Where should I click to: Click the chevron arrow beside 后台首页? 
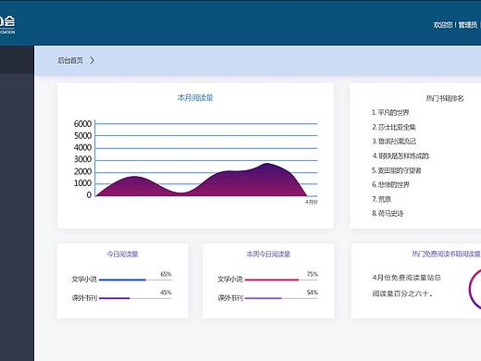92,60
